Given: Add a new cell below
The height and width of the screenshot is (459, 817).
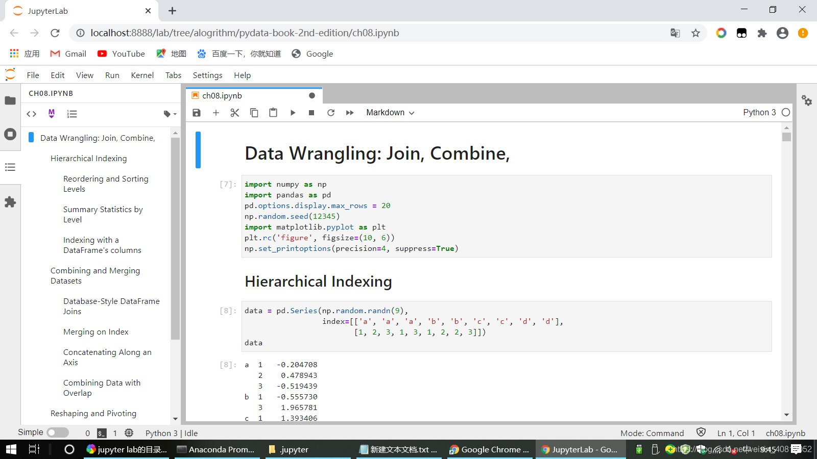Looking at the screenshot, I should point(215,113).
